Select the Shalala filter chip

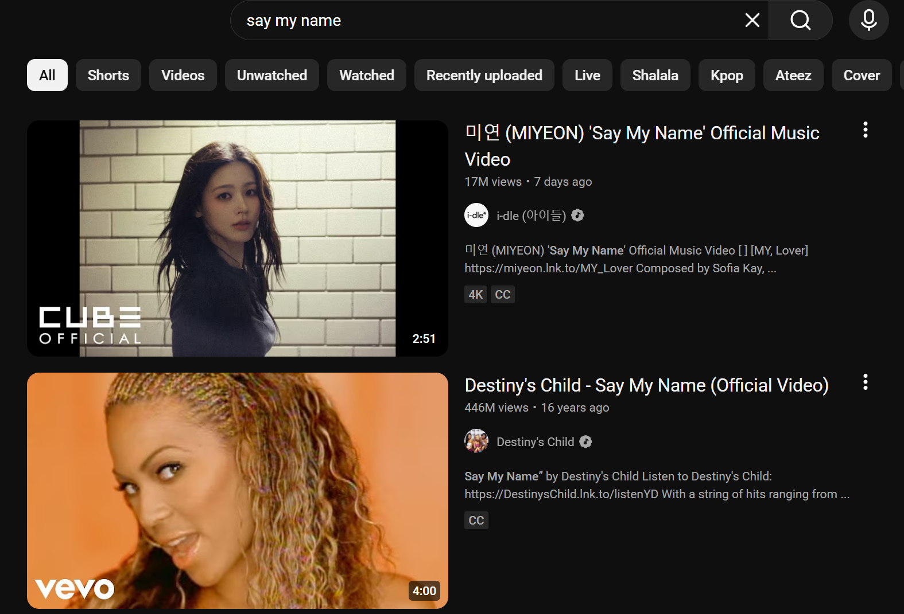(x=655, y=75)
